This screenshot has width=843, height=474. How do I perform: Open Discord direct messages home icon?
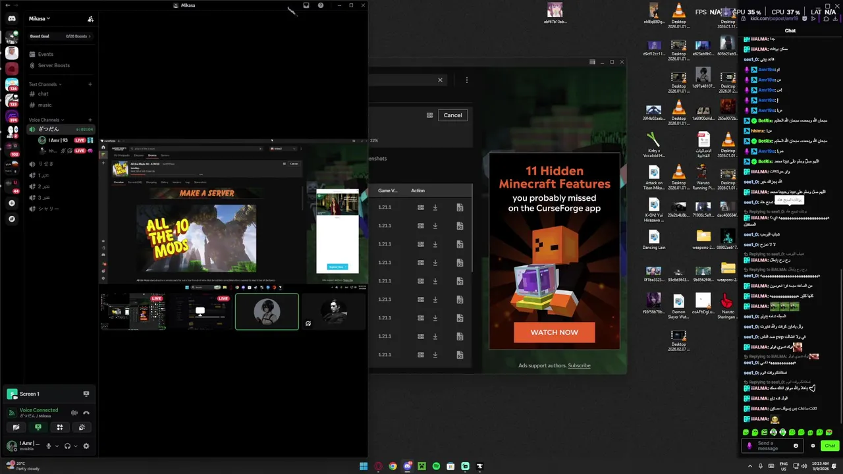click(12, 18)
